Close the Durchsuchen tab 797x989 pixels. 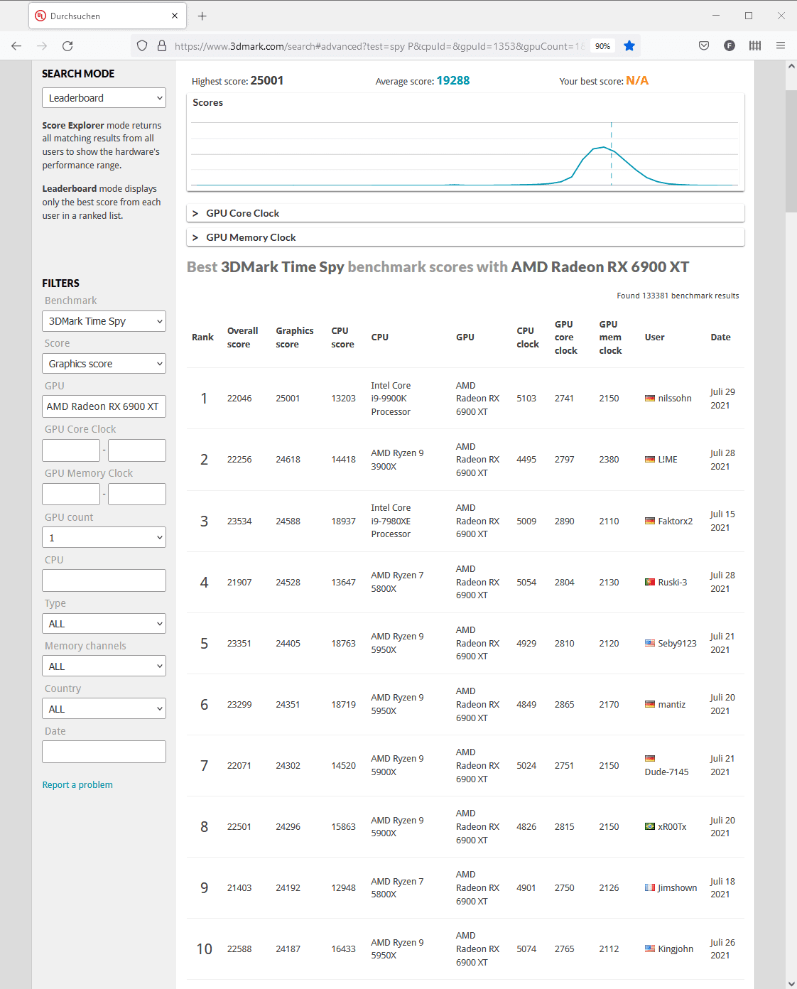click(x=175, y=16)
